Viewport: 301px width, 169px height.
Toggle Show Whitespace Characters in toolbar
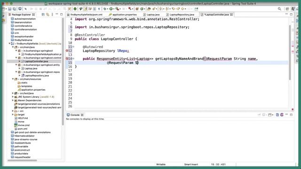[x=99, y=9]
